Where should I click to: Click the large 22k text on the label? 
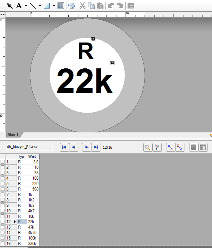[x=85, y=81]
